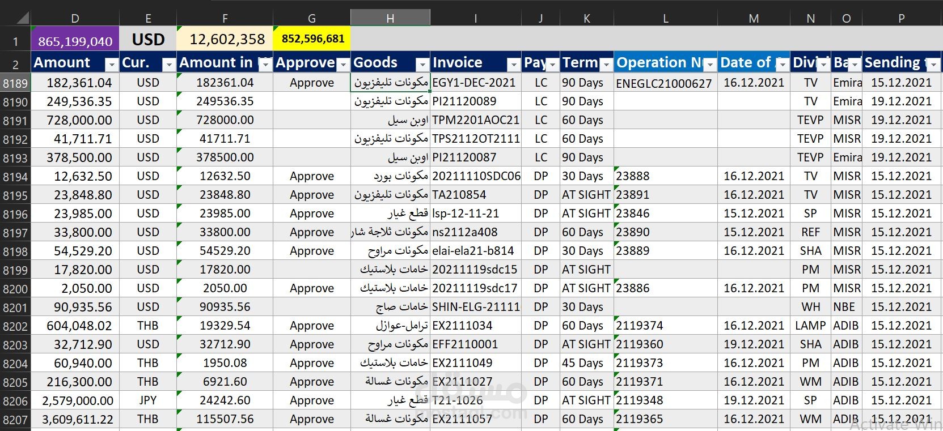The image size is (943, 431).
Task: Select invoice cell EFF2110001
Action: [475, 344]
